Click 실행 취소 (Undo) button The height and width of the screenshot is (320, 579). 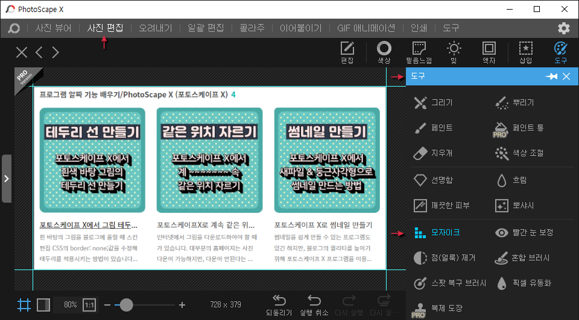point(314,306)
